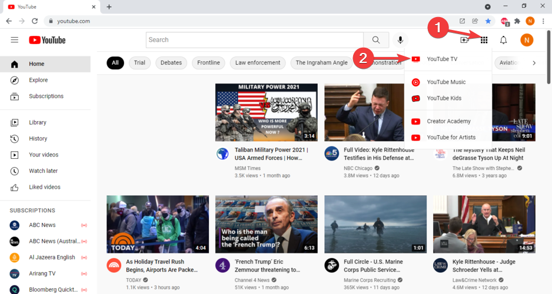
Task: Click the YouTube logo
Action: click(47, 40)
